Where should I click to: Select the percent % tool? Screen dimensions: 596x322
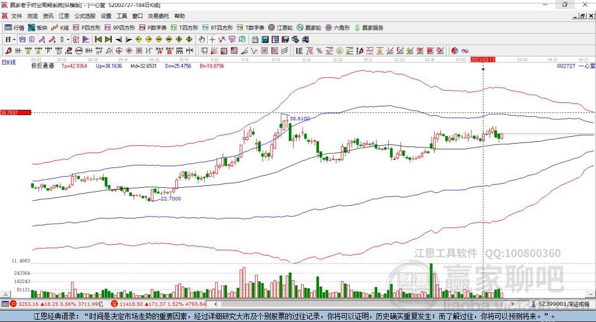pyautogui.click(x=320, y=51)
